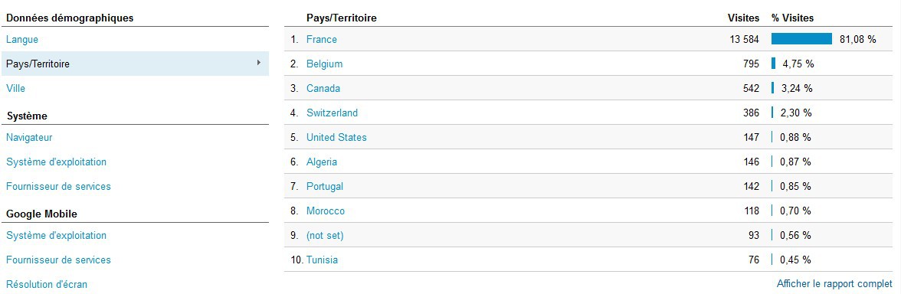Select the Pays/Territoire menu item
The image size is (901, 294).
(135, 64)
